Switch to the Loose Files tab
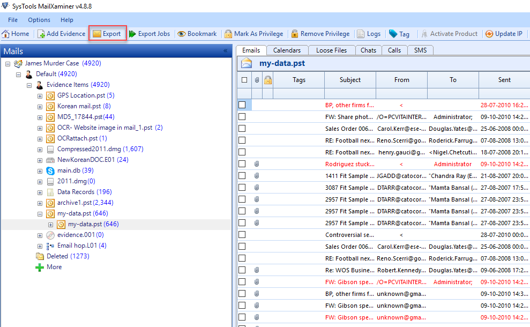The width and height of the screenshot is (530, 327). tap(332, 50)
